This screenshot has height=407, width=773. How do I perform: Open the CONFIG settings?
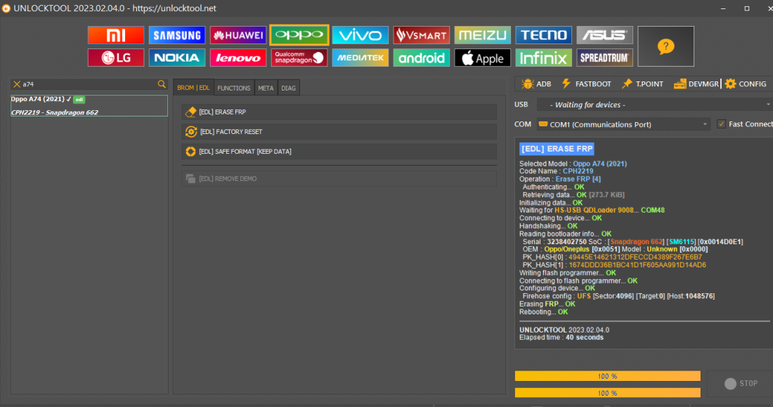pos(746,84)
